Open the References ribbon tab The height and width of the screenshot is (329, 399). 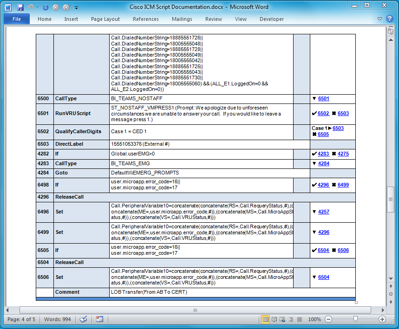click(145, 19)
